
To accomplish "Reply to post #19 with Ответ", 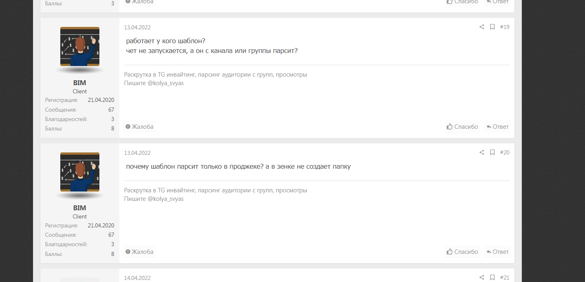I will [497, 127].
